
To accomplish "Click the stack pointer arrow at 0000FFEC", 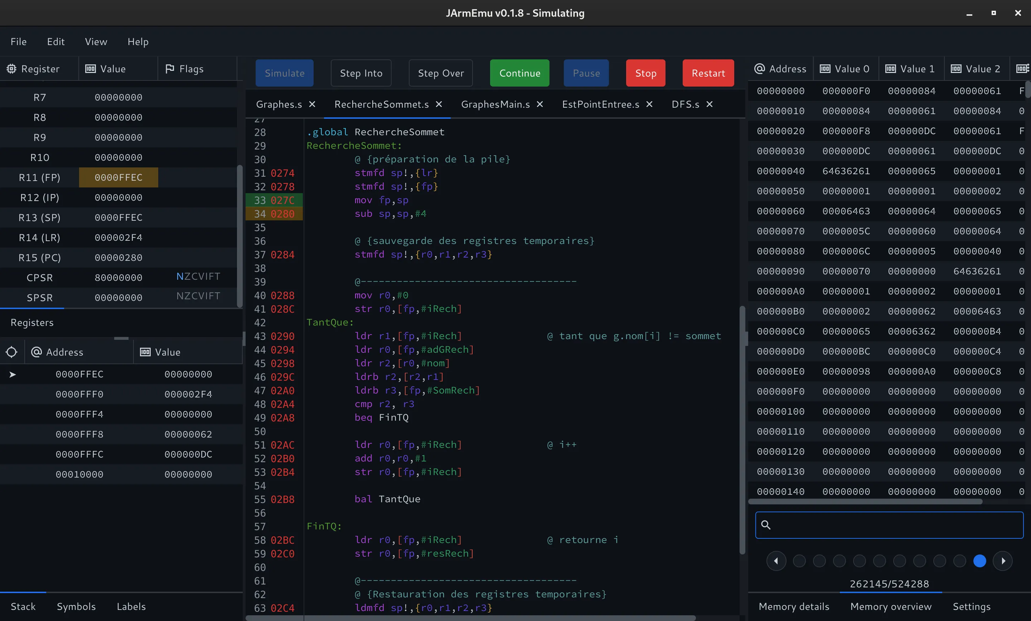I will click(13, 374).
